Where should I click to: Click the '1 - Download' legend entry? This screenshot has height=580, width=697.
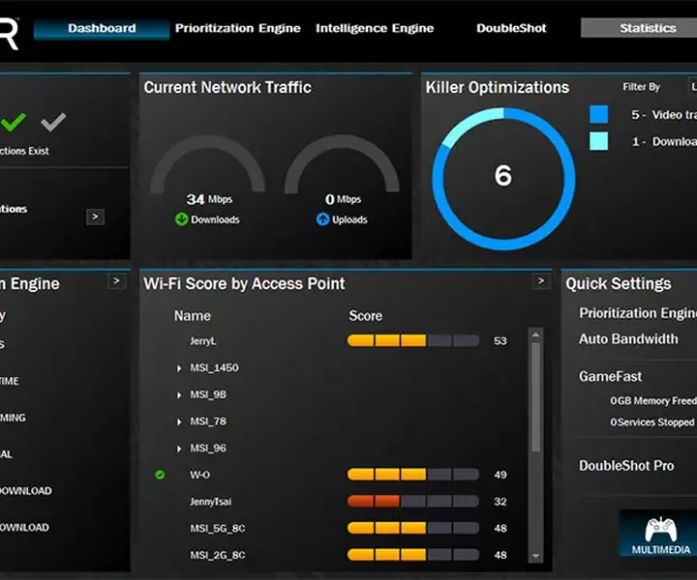pyautogui.click(x=664, y=141)
